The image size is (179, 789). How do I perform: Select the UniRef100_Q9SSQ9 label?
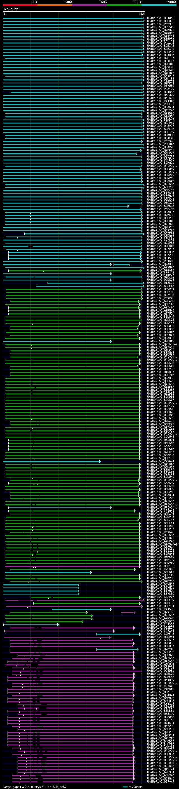161,36
